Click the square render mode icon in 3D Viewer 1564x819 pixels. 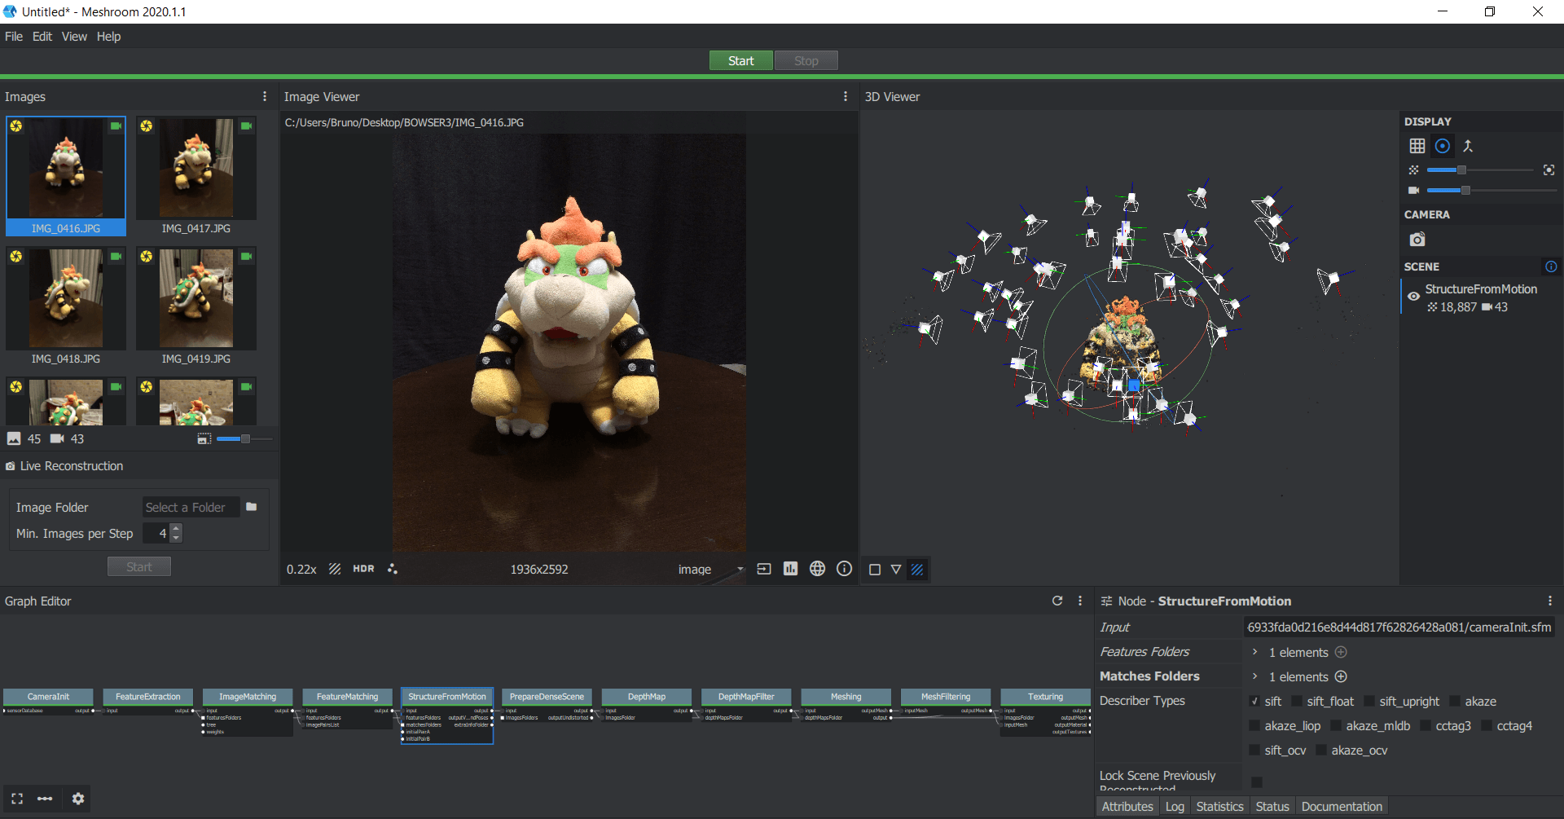click(875, 570)
